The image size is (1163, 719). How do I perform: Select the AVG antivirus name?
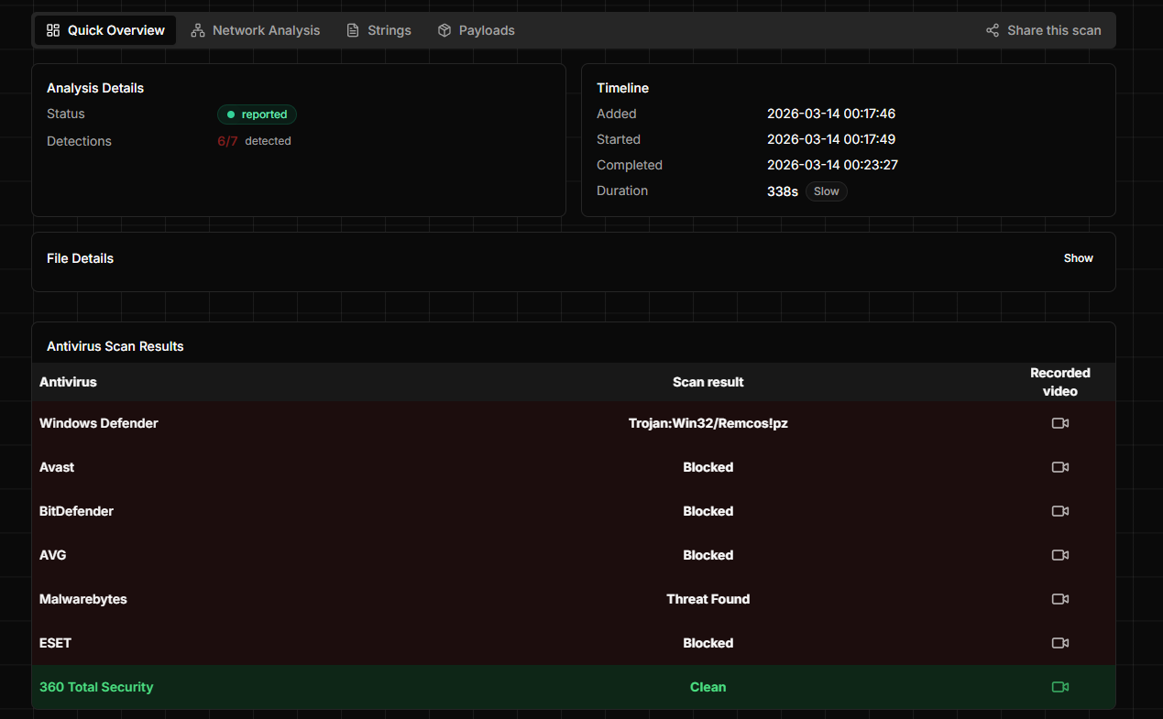coord(53,555)
